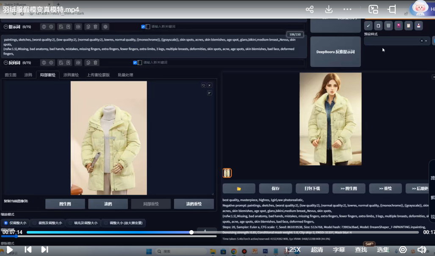Toggle the checkbox in the 提示词 row
Screen dimensions: 435x256
(x=143, y=27)
